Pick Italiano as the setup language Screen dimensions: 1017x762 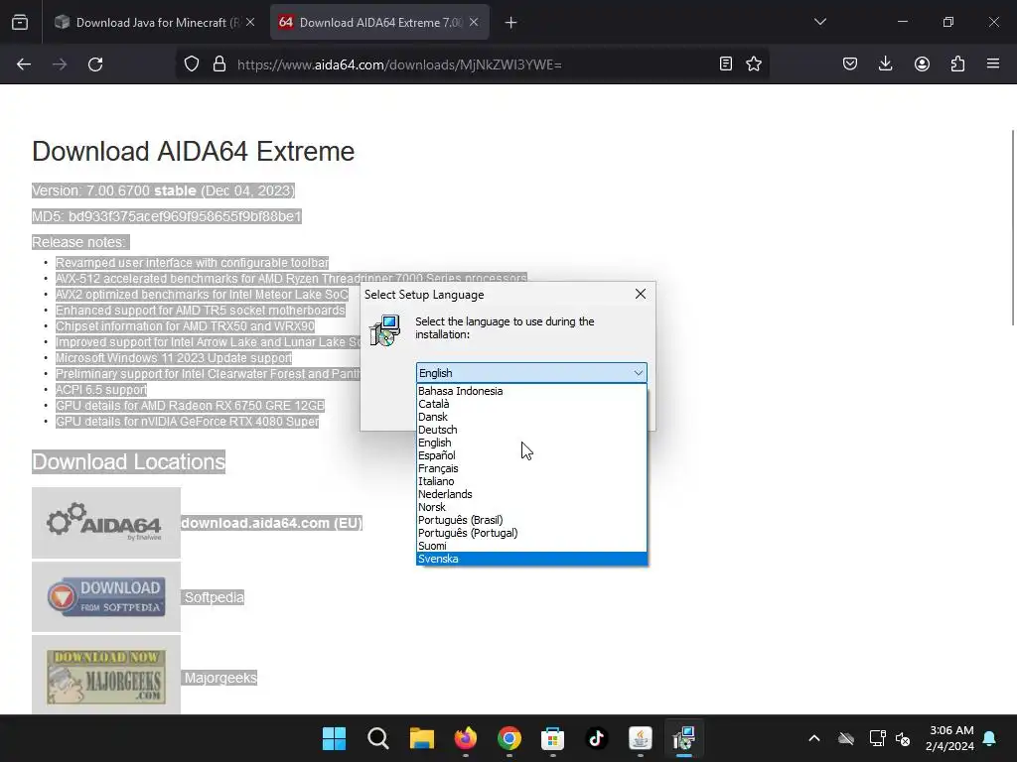tap(532, 481)
